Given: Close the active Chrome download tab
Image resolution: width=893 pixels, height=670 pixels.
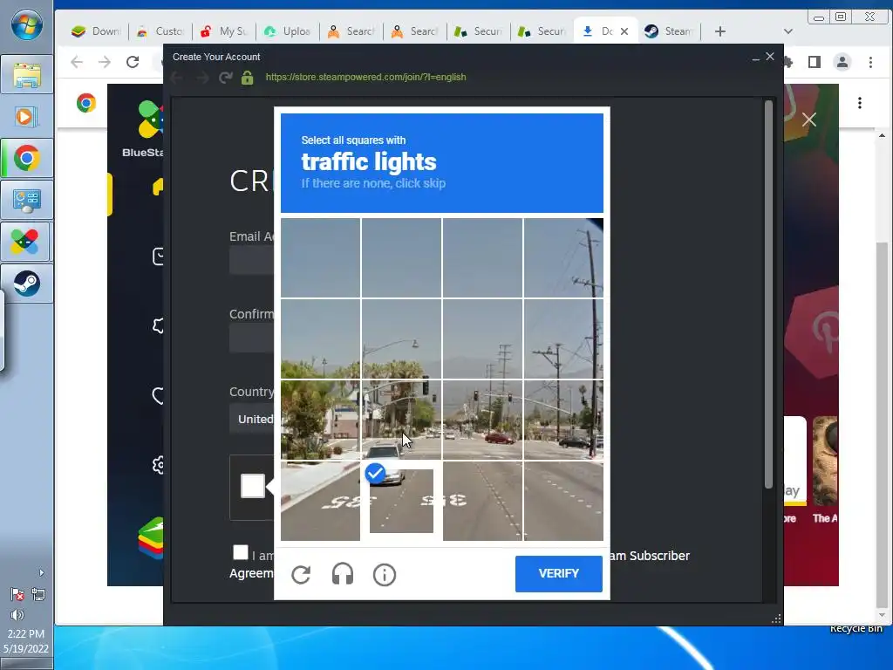Looking at the screenshot, I should [624, 31].
